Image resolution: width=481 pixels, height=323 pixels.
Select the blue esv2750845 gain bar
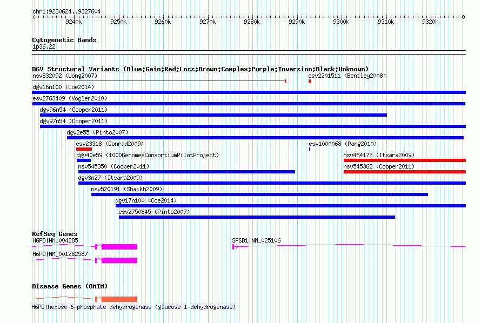[257, 217]
